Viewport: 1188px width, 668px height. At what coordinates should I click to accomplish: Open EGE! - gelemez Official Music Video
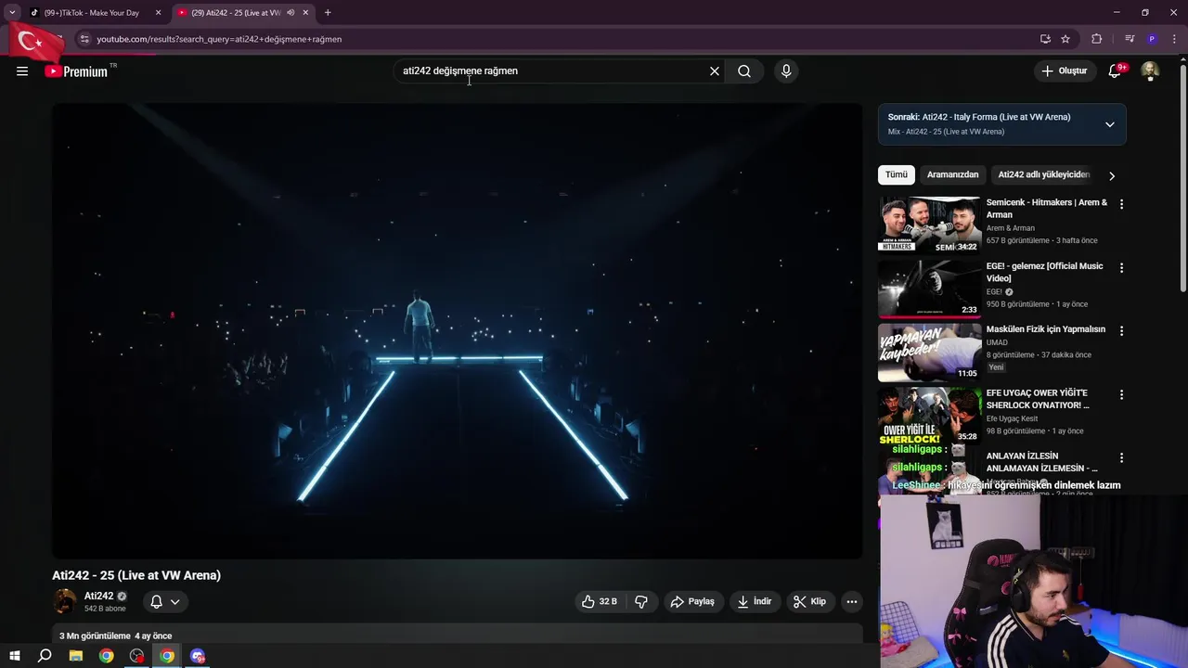click(x=1045, y=272)
